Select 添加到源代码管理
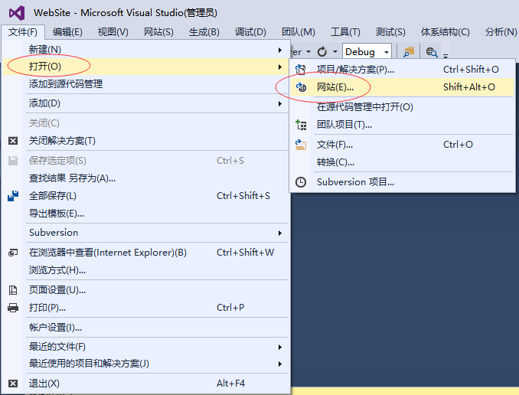This screenshot has width=519, height=395. pos(145,84)
